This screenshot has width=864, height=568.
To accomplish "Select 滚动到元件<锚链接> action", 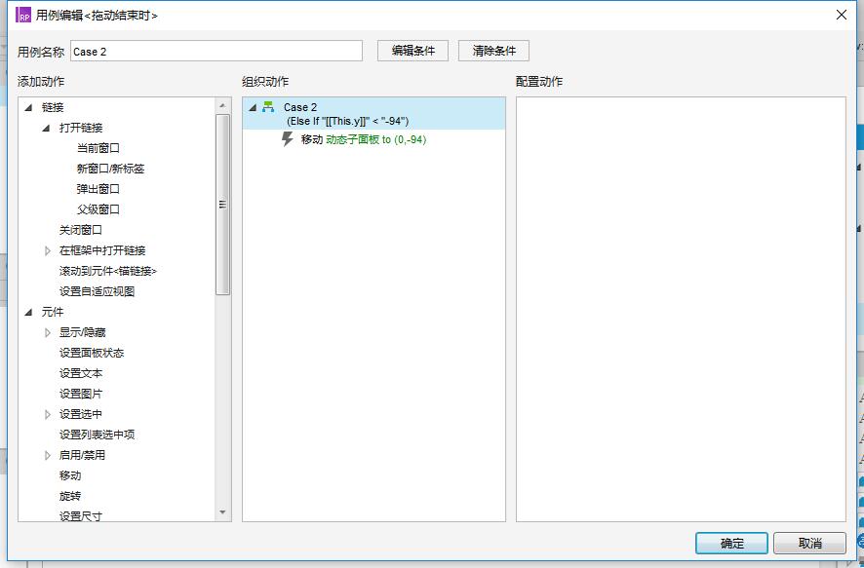I will point(108,271).
